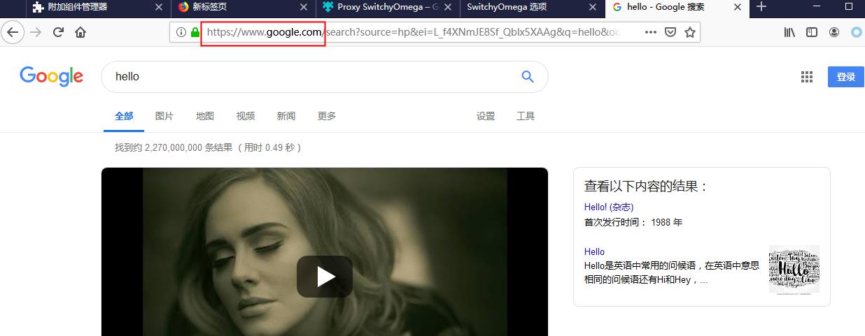The width and height of the screenshot is (865, 336).
Task: Open a new tab with plus button
Action: (x=762, y=7)
